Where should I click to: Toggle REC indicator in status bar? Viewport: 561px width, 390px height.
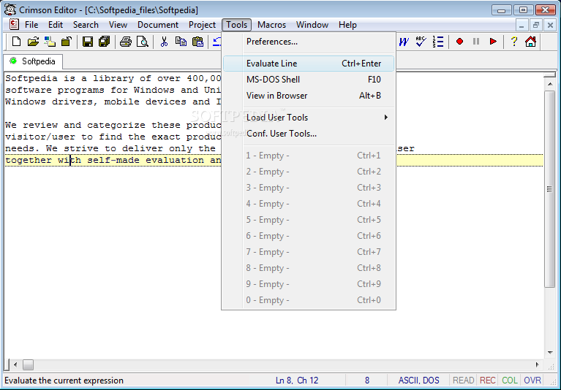click(x=488, y=380)
